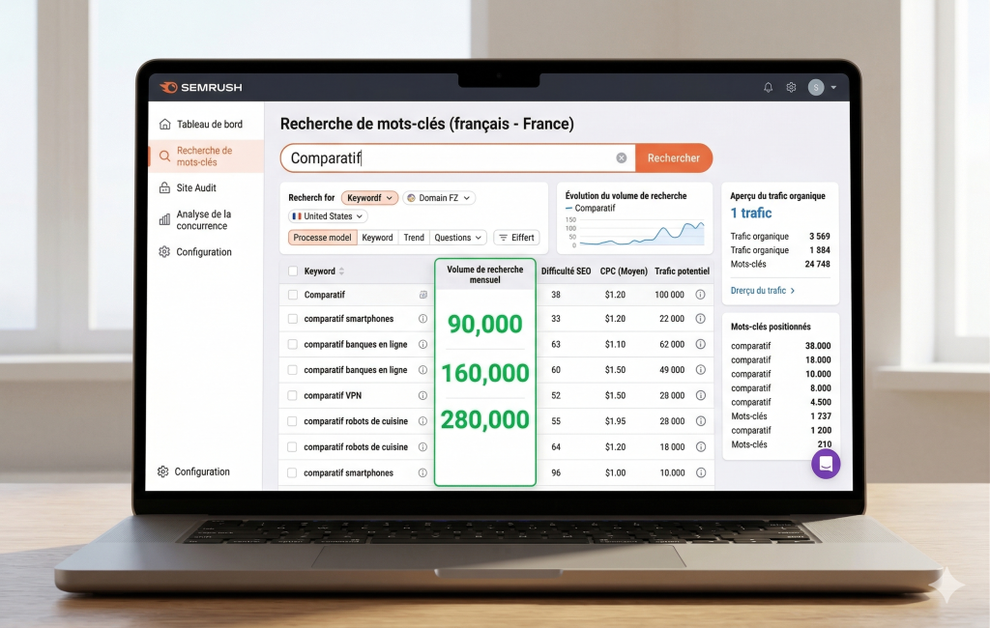Switch to the Trend tab
The width and height of the screenshot is (990, 628).
(414, 238)
